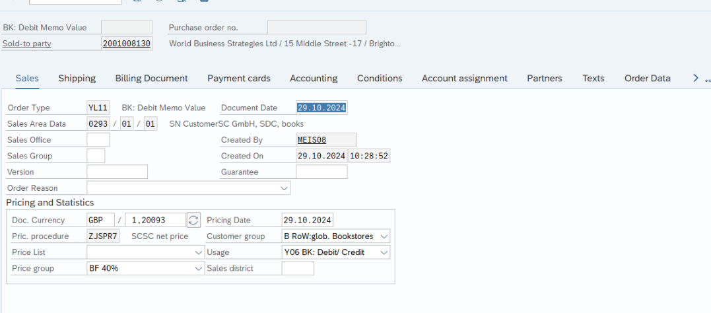Open the Account assignment tab
This screenshot has height=313, width=711.
point(464,78)
